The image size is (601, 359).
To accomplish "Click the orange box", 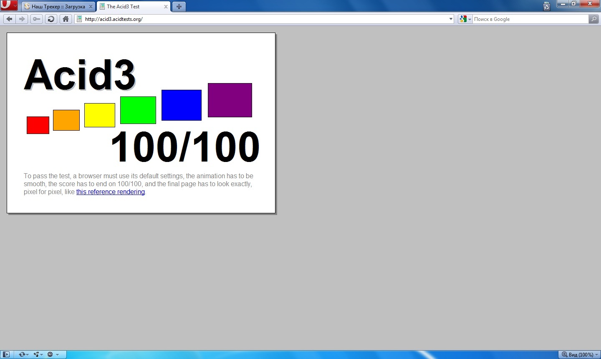I will [66, 120].
